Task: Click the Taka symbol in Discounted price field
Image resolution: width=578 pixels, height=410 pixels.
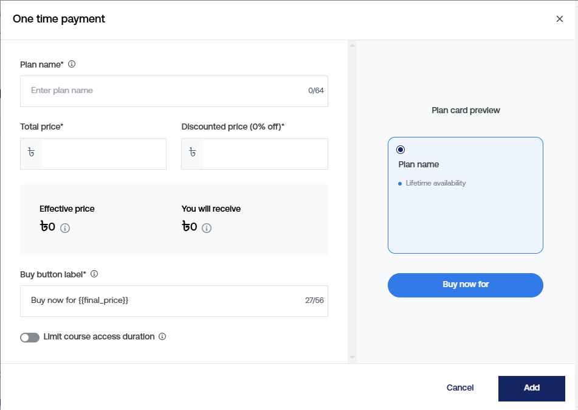Action: point(192,153)
